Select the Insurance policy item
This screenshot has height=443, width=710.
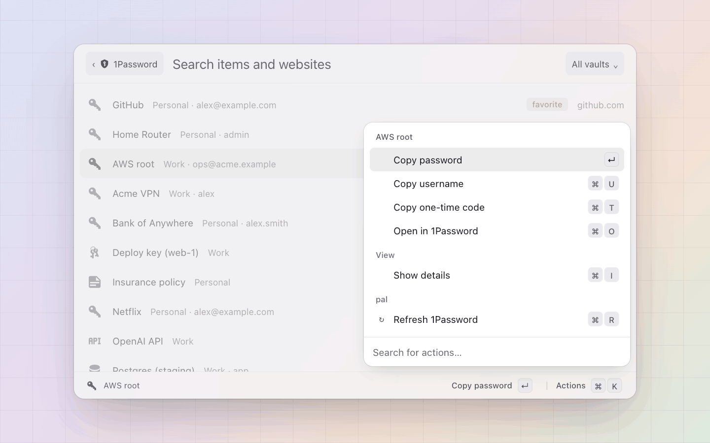222,282
